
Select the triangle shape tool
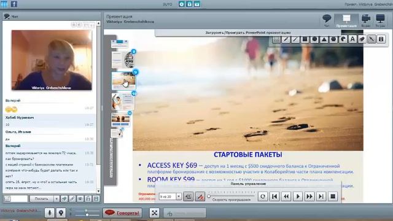click(324, 39)
